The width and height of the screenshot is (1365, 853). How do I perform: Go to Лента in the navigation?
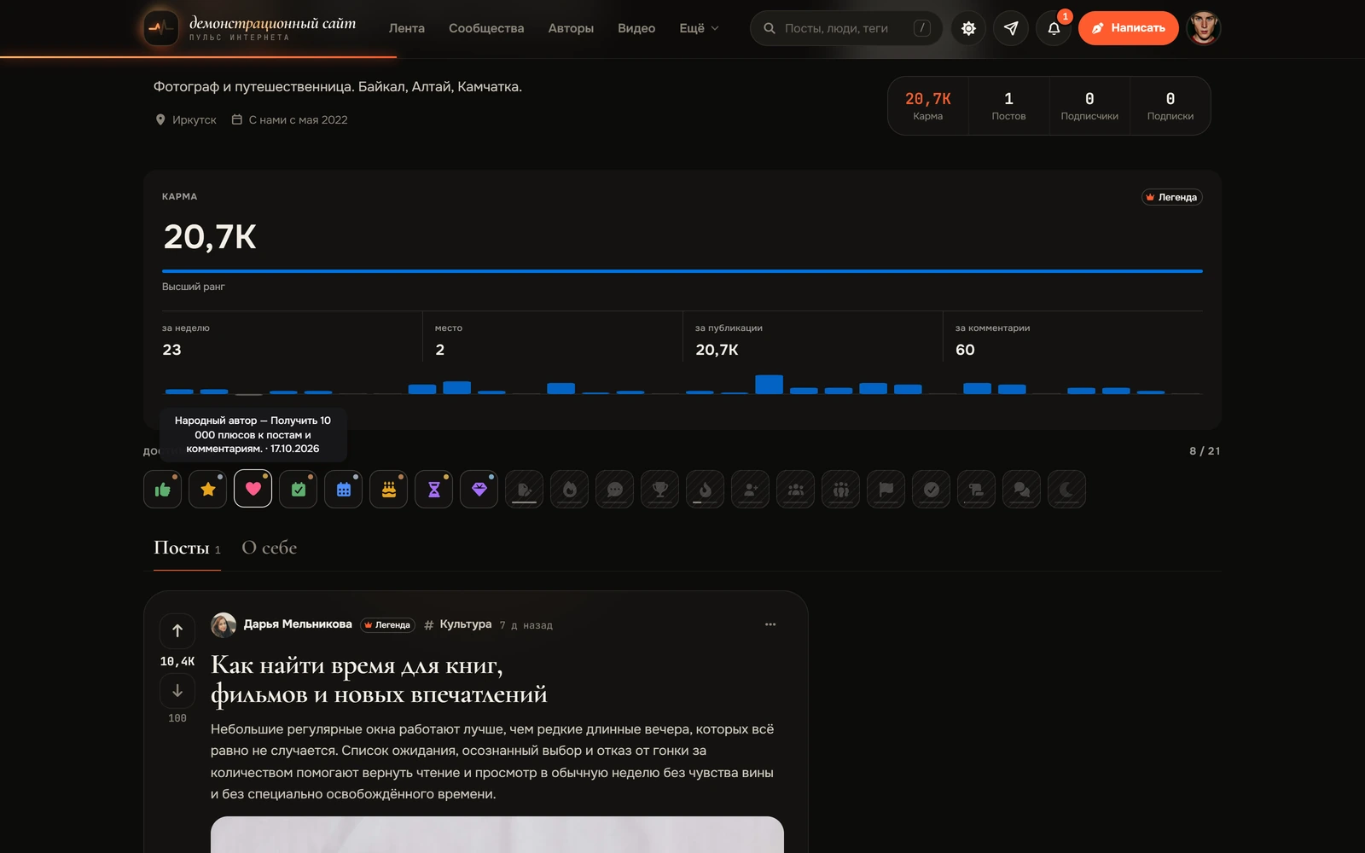[407, 28]
